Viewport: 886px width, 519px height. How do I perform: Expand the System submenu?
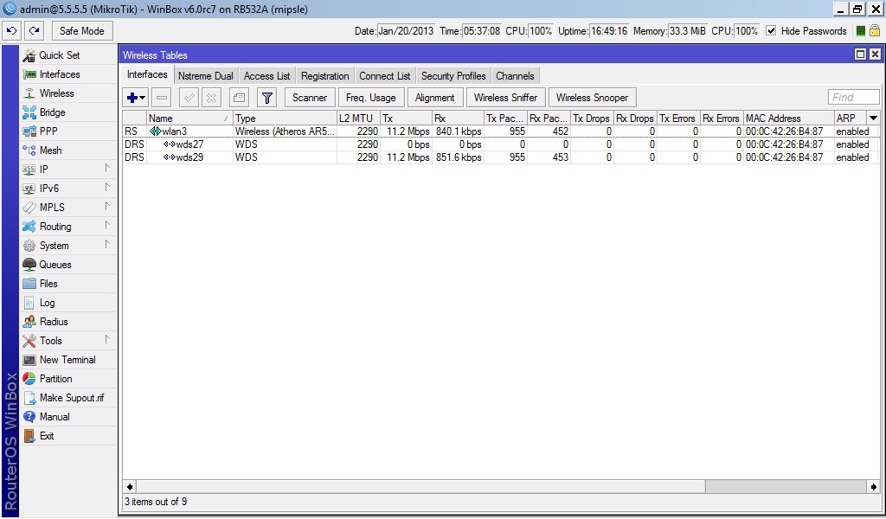[107, 245]
